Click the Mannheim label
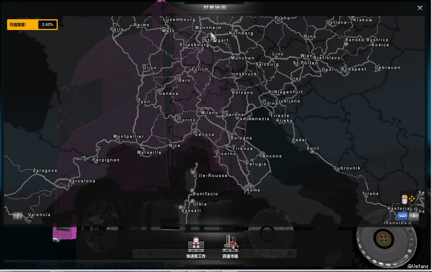 (208, 28)
